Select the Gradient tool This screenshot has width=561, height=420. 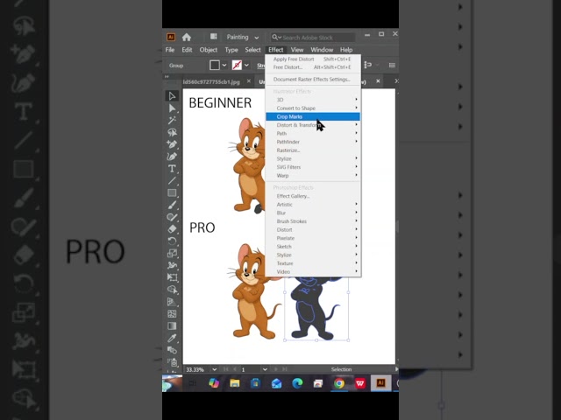(172, 326)
